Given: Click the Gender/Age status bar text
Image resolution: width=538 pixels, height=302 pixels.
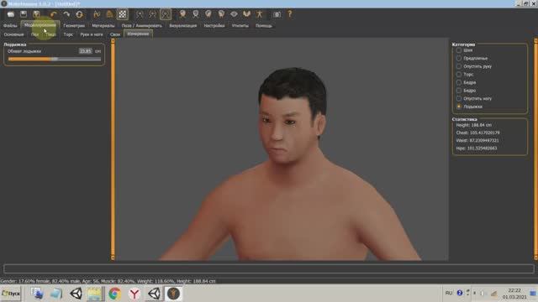Looking at the screenshot, I should click(108, 281).
